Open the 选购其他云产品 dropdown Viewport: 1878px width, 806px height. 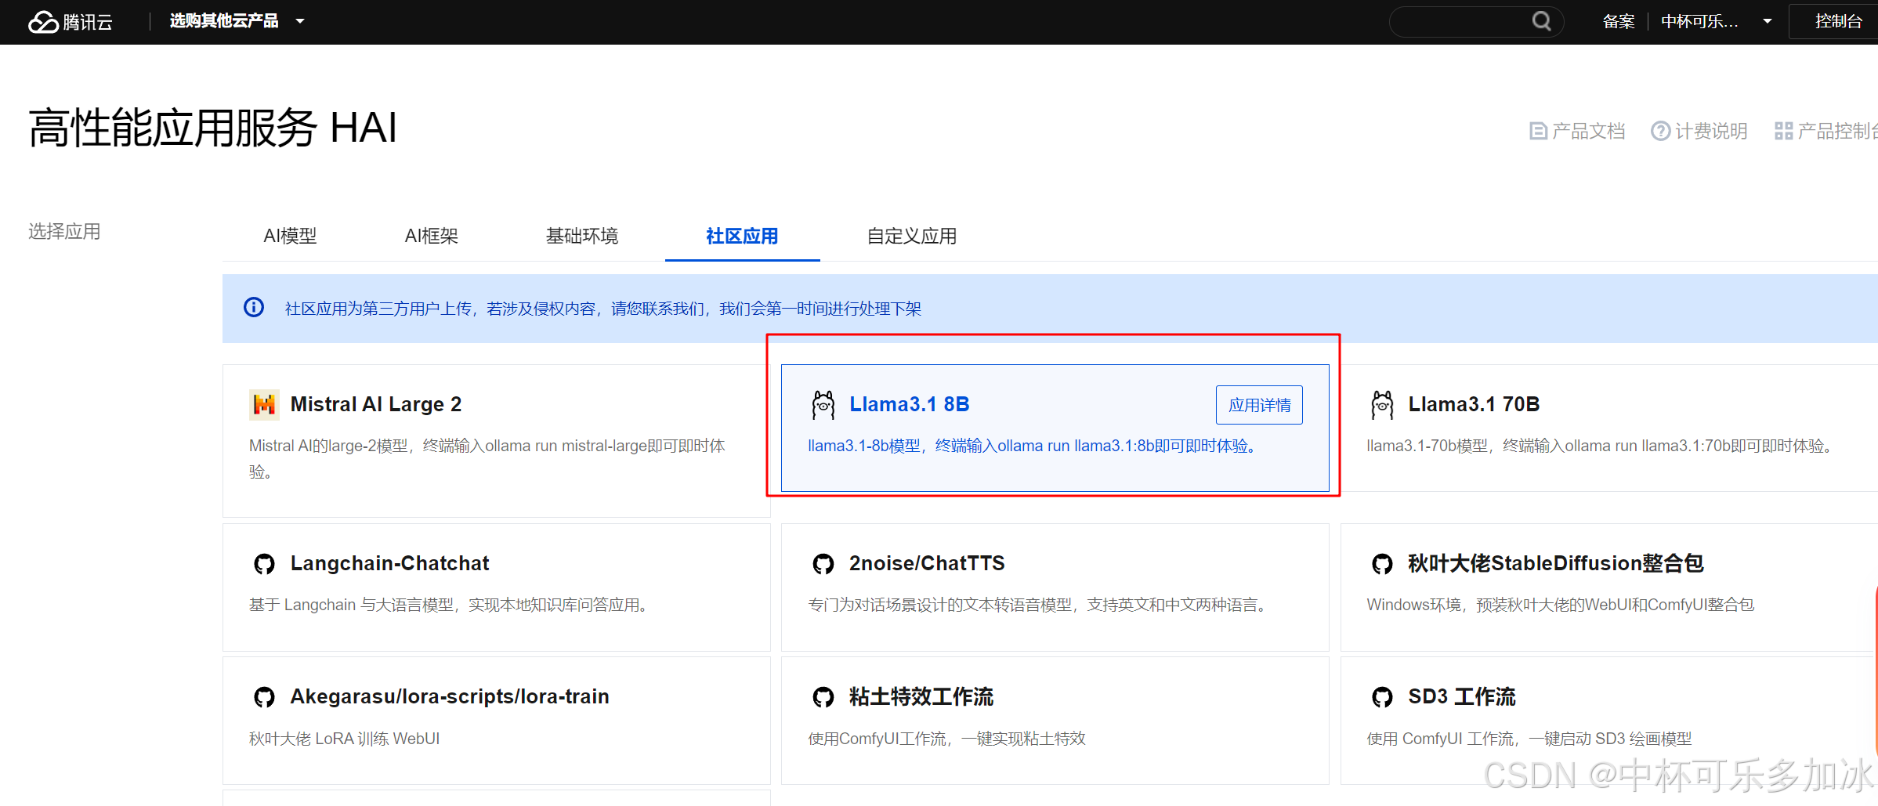click(237, 21)
